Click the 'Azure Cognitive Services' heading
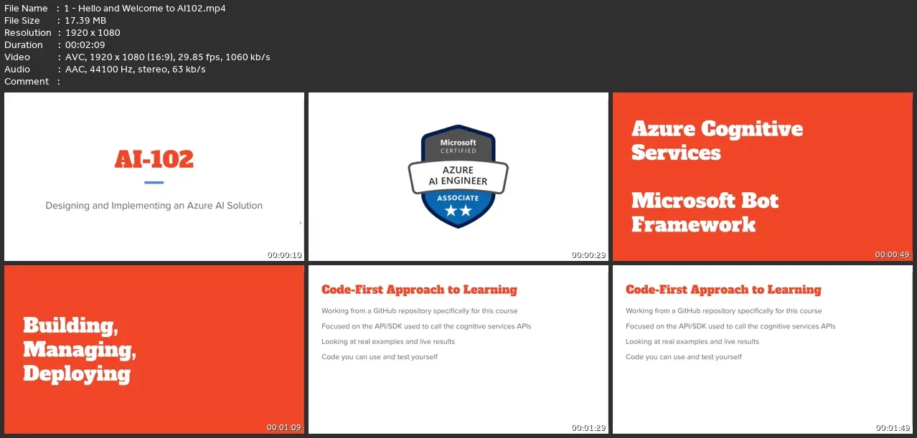Viewport: 917px width, 438px height. [x=717, y=141]
